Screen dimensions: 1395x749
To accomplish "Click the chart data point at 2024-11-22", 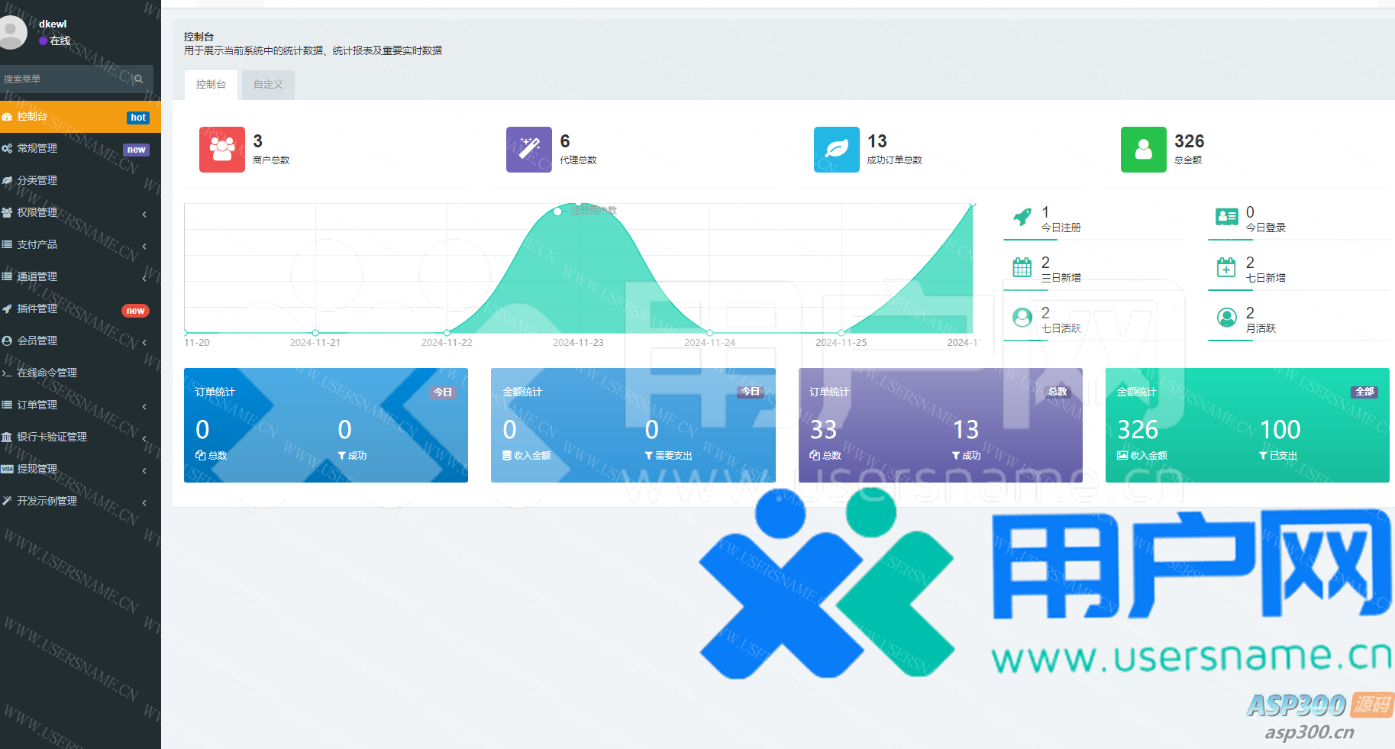I will pyautogui.click(x=447, y=333).
